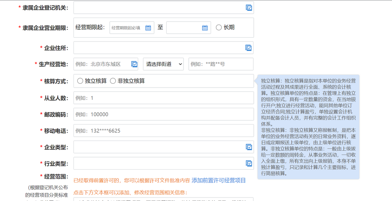Choose 长期 for business term
392x201 pixels.
click(x=219, y=27)
